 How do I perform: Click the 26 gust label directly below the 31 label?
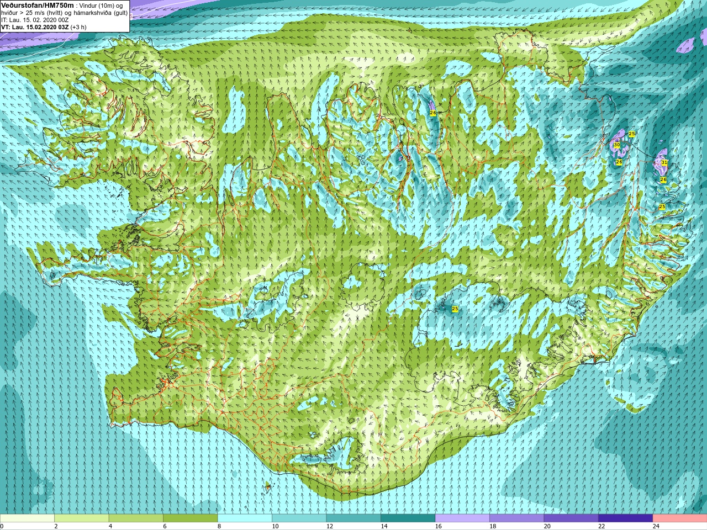663,179
